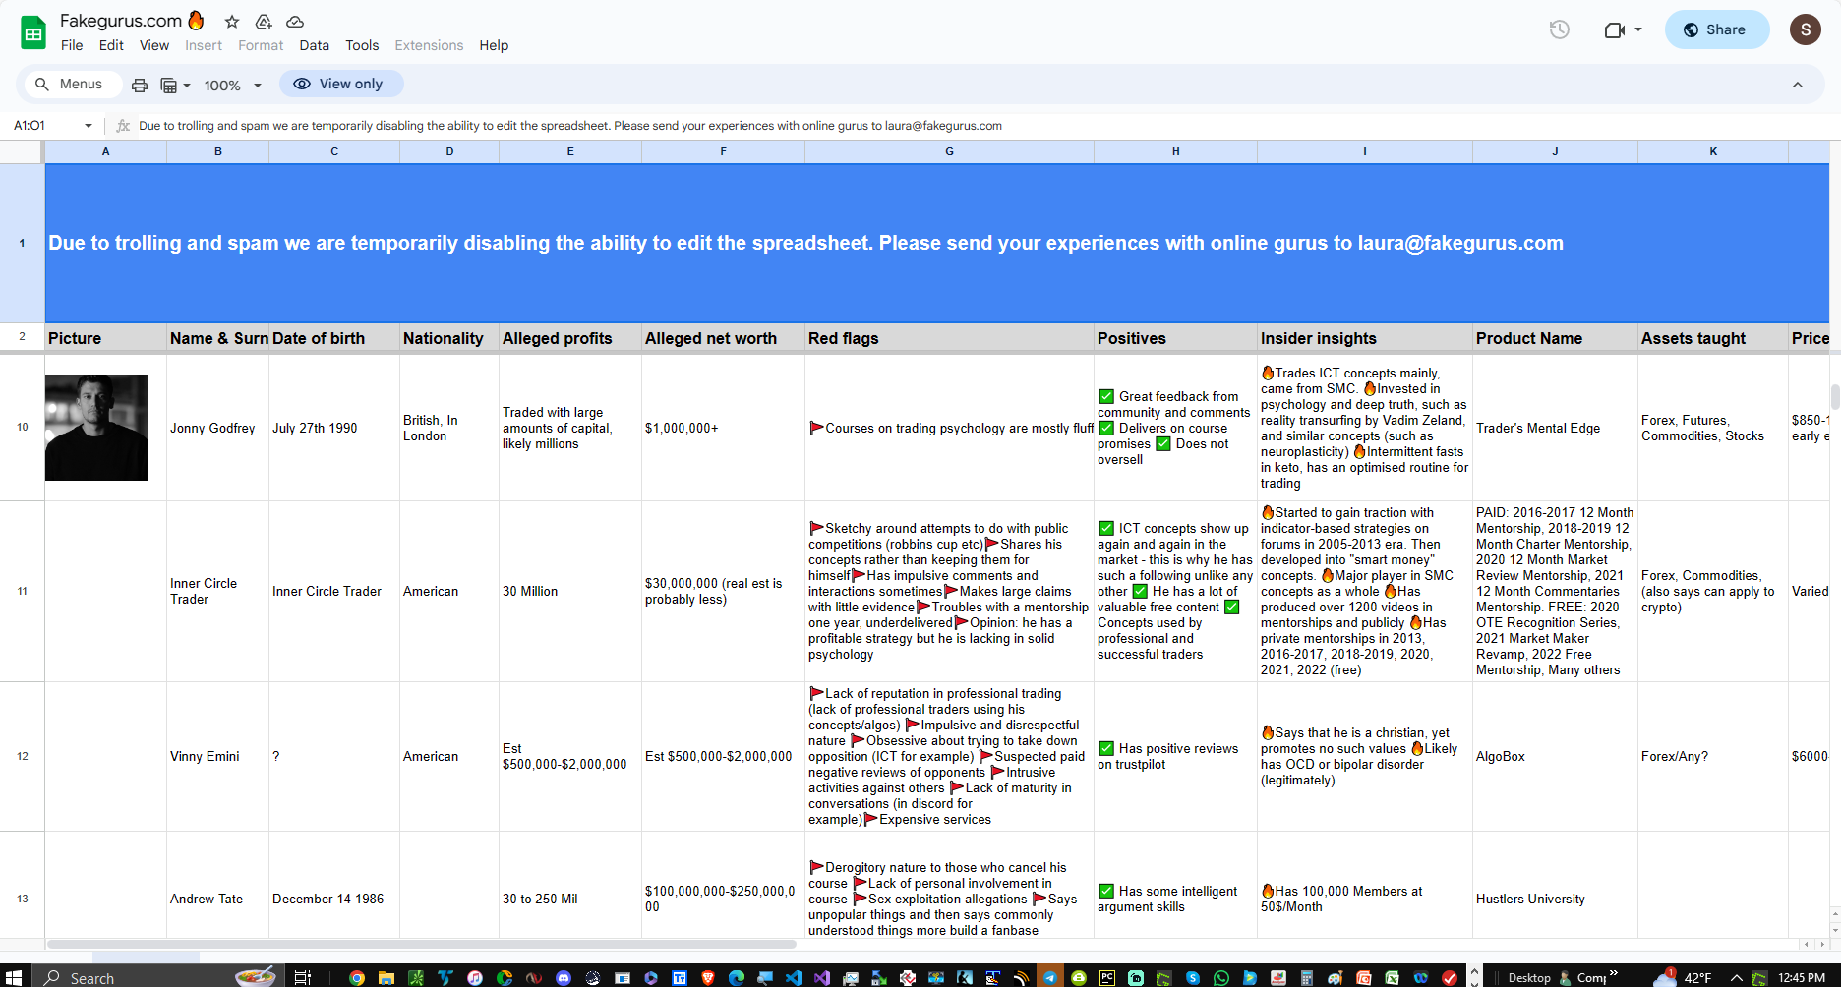Click the filter views table icon
Image resolution: width=1841 pixels, height=987 pixels.
tap(169, 85)
